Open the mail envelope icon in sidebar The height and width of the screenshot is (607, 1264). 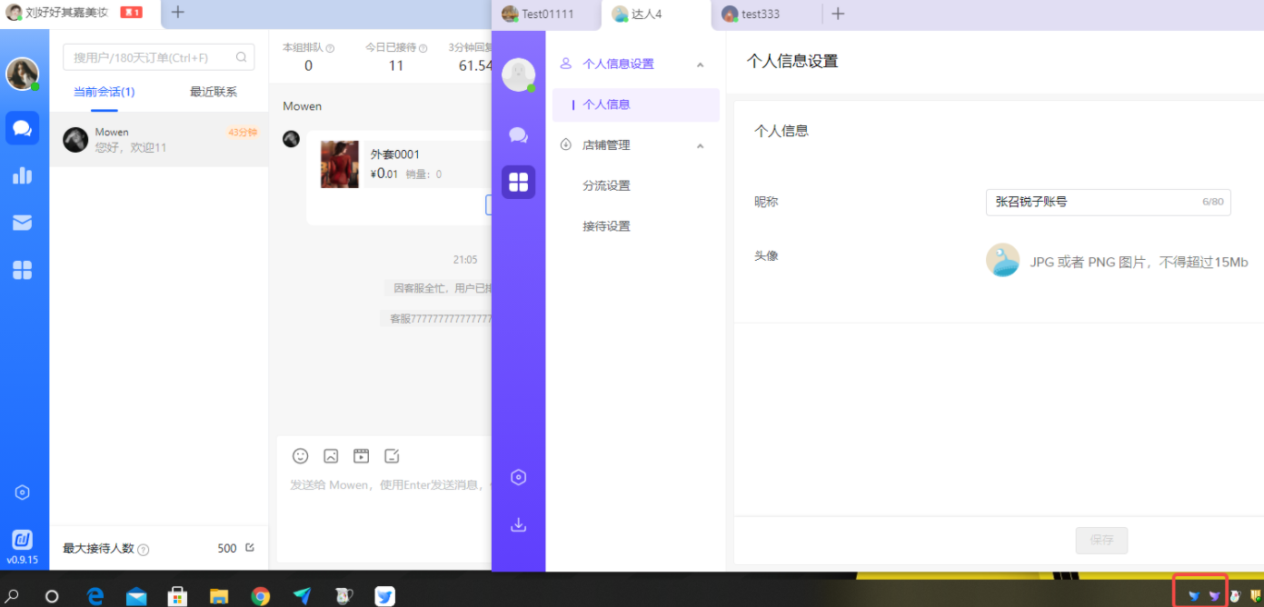(22, 223)
